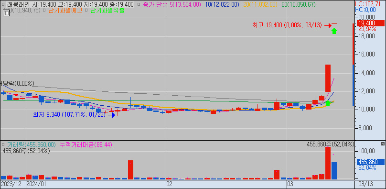The image size is (386, 189).
Task: Click the tallest red volume bar
Action: coord(328,163)
